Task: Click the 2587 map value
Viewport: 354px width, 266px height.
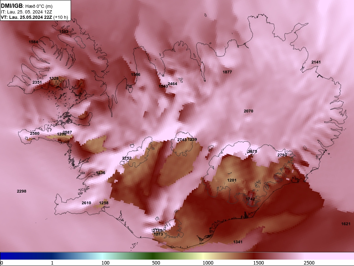Action: click(x=67, y=132)
